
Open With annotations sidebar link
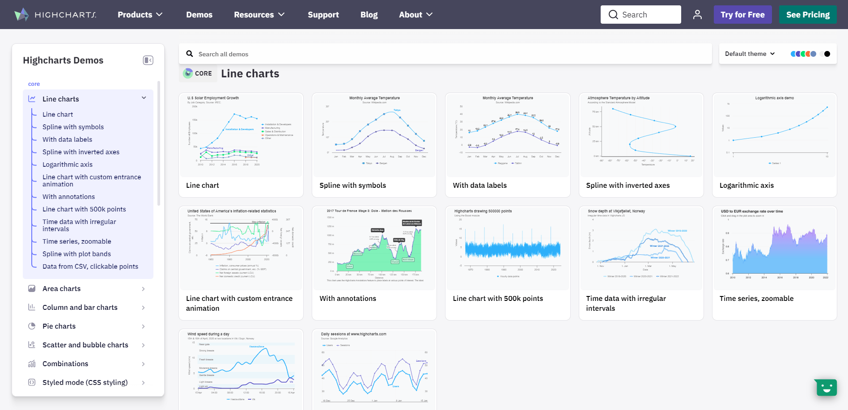(68, 197)
